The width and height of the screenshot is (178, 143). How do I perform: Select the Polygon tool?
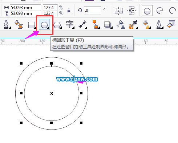point(57,25)
